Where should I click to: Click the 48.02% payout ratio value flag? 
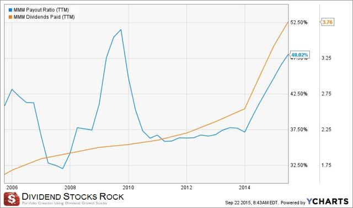(x=299, y=55)
